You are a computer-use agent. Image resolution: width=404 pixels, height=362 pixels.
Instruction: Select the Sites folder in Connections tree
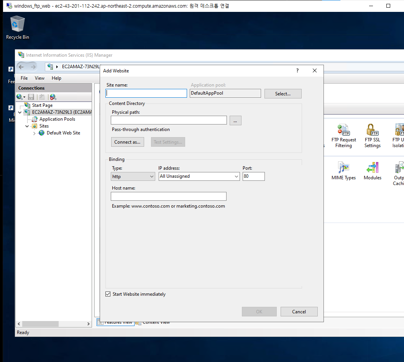44,126
